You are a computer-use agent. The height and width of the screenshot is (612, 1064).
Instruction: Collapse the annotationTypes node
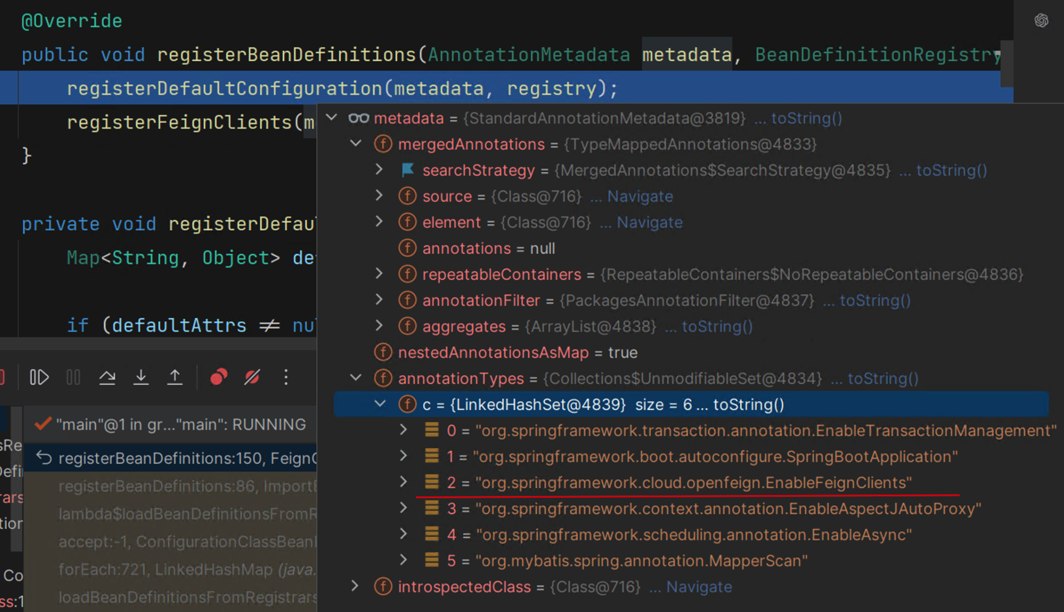pyautogui.click(x=355, y=378)
